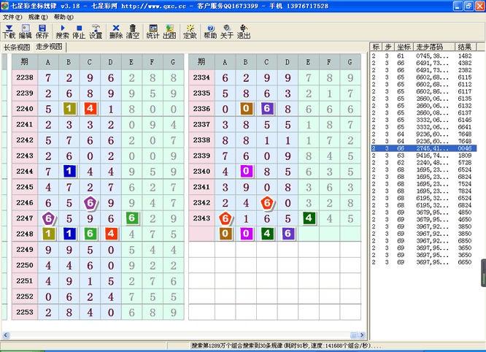Open help with the 帮助 toolbar icon

point(210,31)
